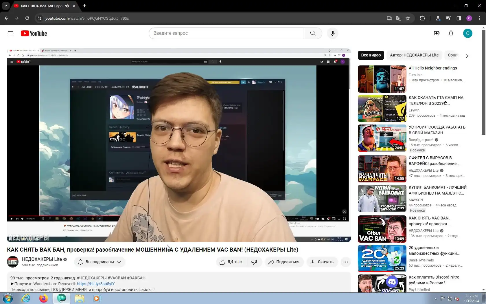Open the НЕДОХАКЕРЫ Lite channel name
This screenshot has width=486, height=304.
click(x=42, y=259)
